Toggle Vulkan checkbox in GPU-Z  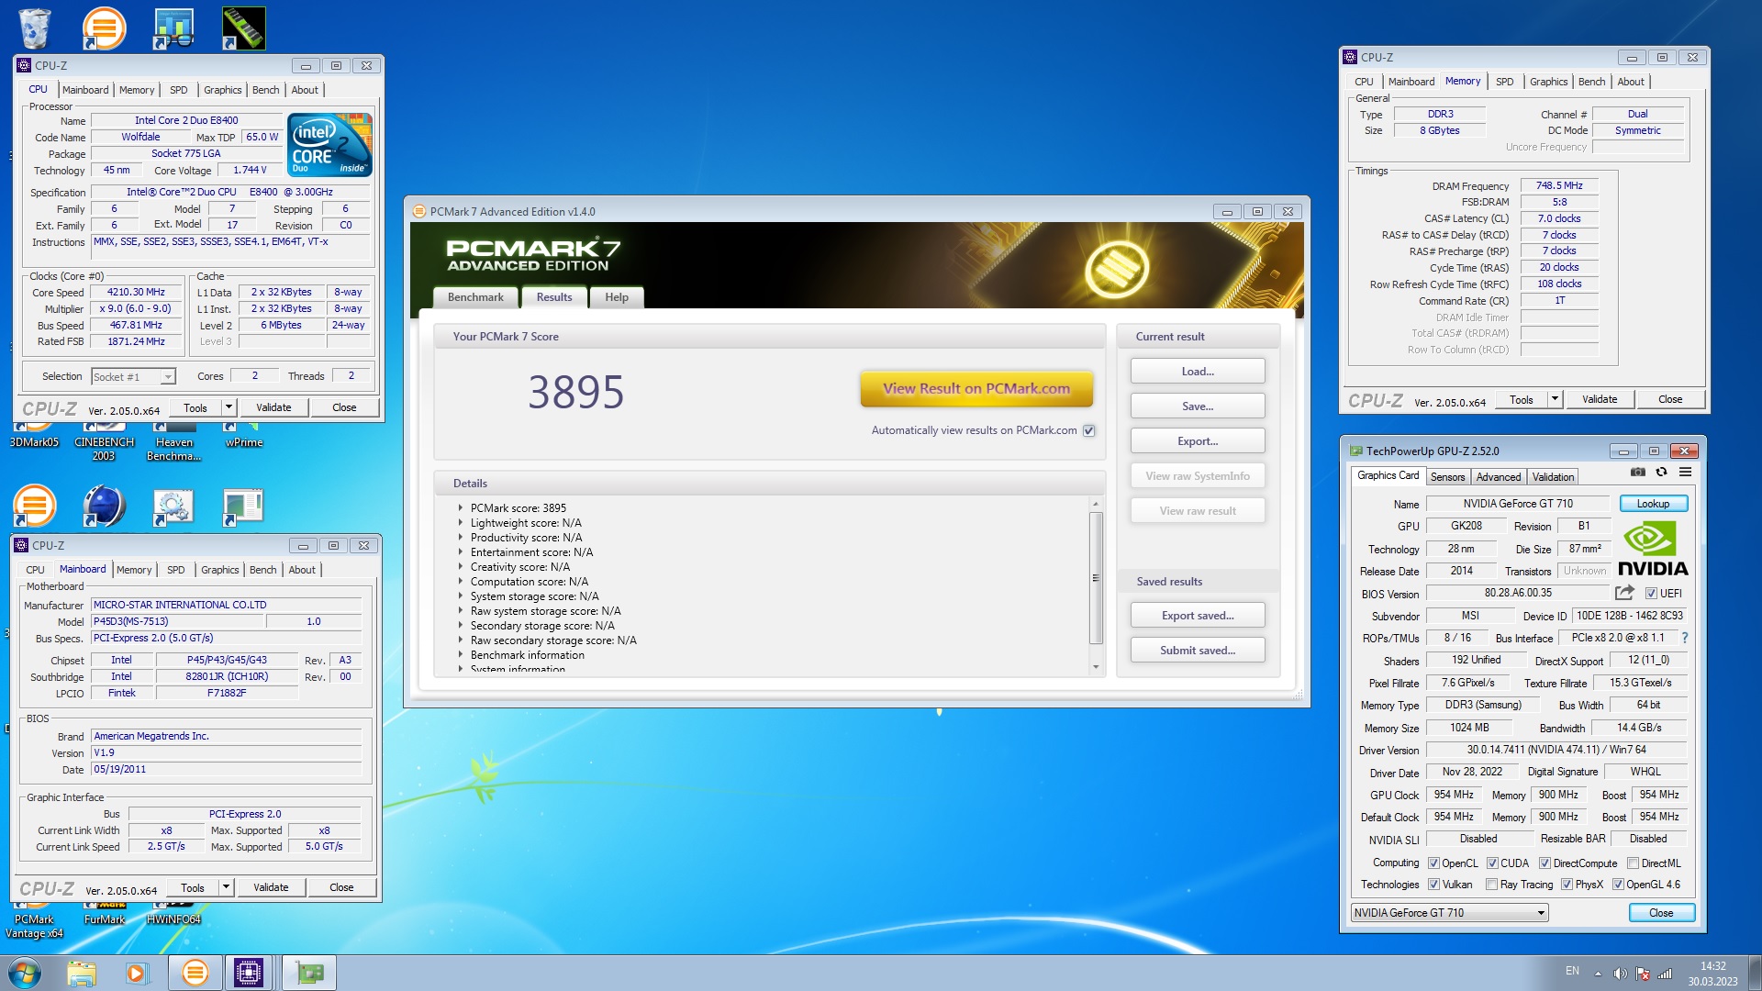click(1433, 885)
